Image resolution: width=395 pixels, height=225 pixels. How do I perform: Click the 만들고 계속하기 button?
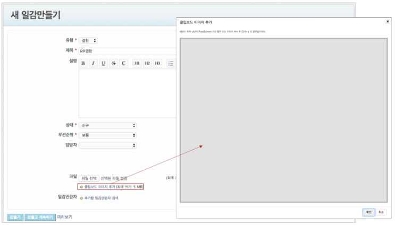tap(40, 217)
